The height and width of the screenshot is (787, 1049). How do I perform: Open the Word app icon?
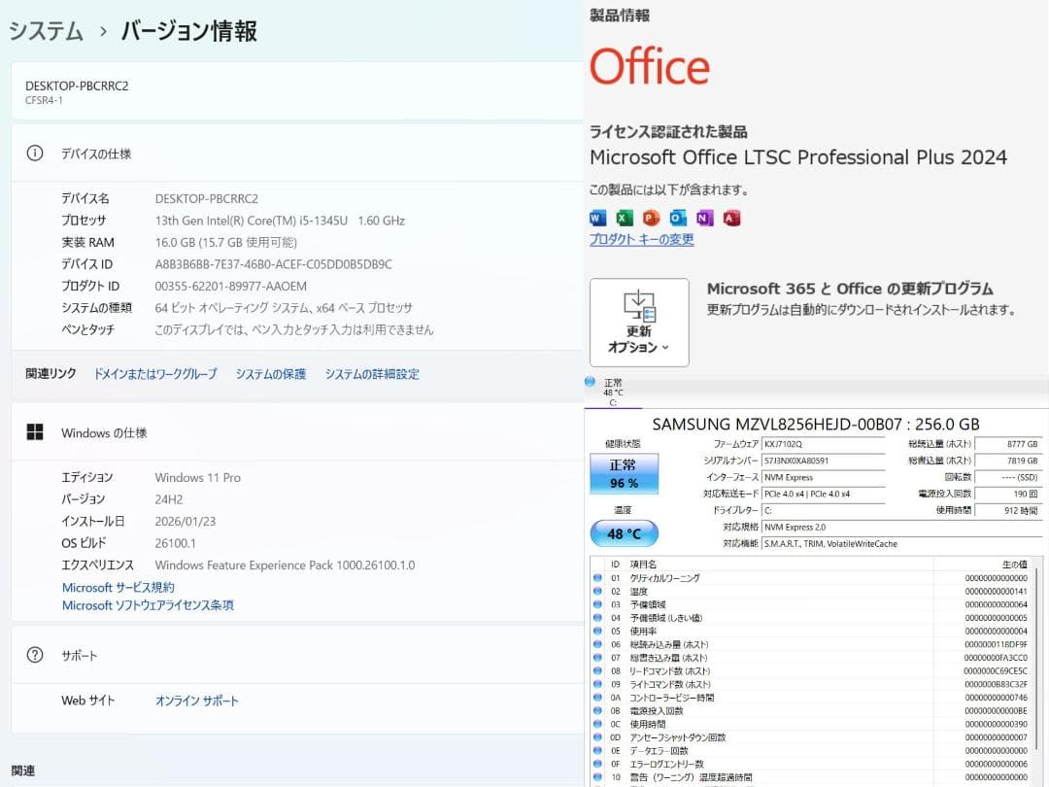pyautogui.click(x=596, y=218)
